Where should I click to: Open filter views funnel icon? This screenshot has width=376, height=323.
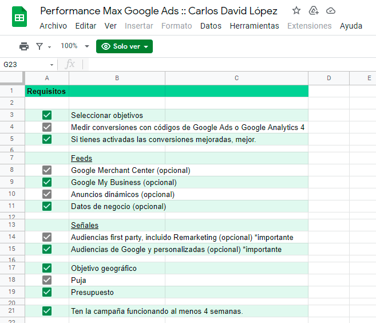39,46
